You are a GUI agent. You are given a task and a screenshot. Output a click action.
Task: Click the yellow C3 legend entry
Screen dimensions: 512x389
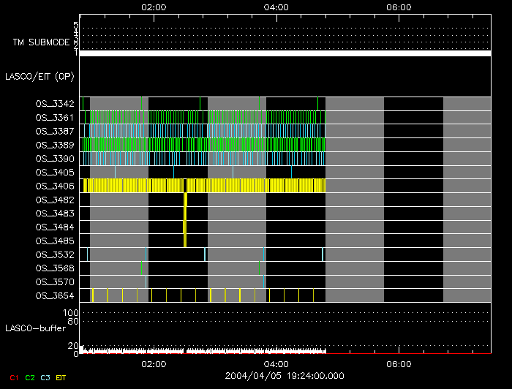point(47,377)
